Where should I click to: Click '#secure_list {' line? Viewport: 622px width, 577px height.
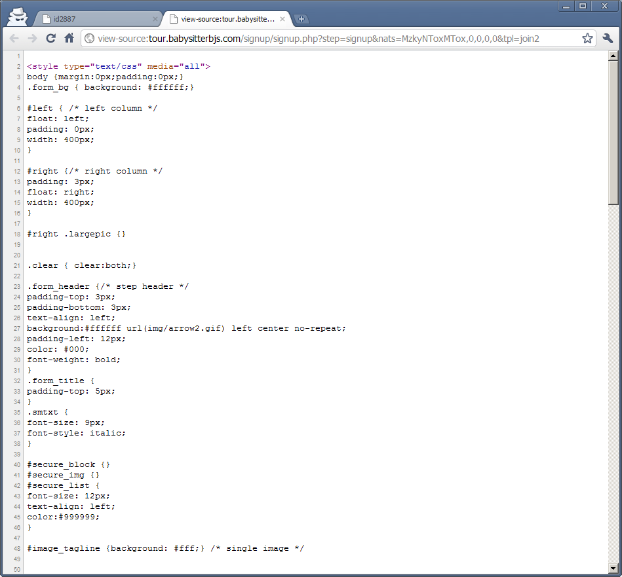[63, 485]
